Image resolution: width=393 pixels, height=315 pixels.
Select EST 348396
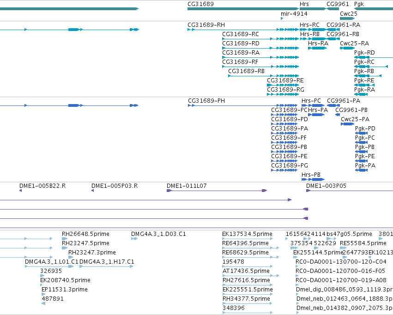pyautogui.click(x=248, y=313)
